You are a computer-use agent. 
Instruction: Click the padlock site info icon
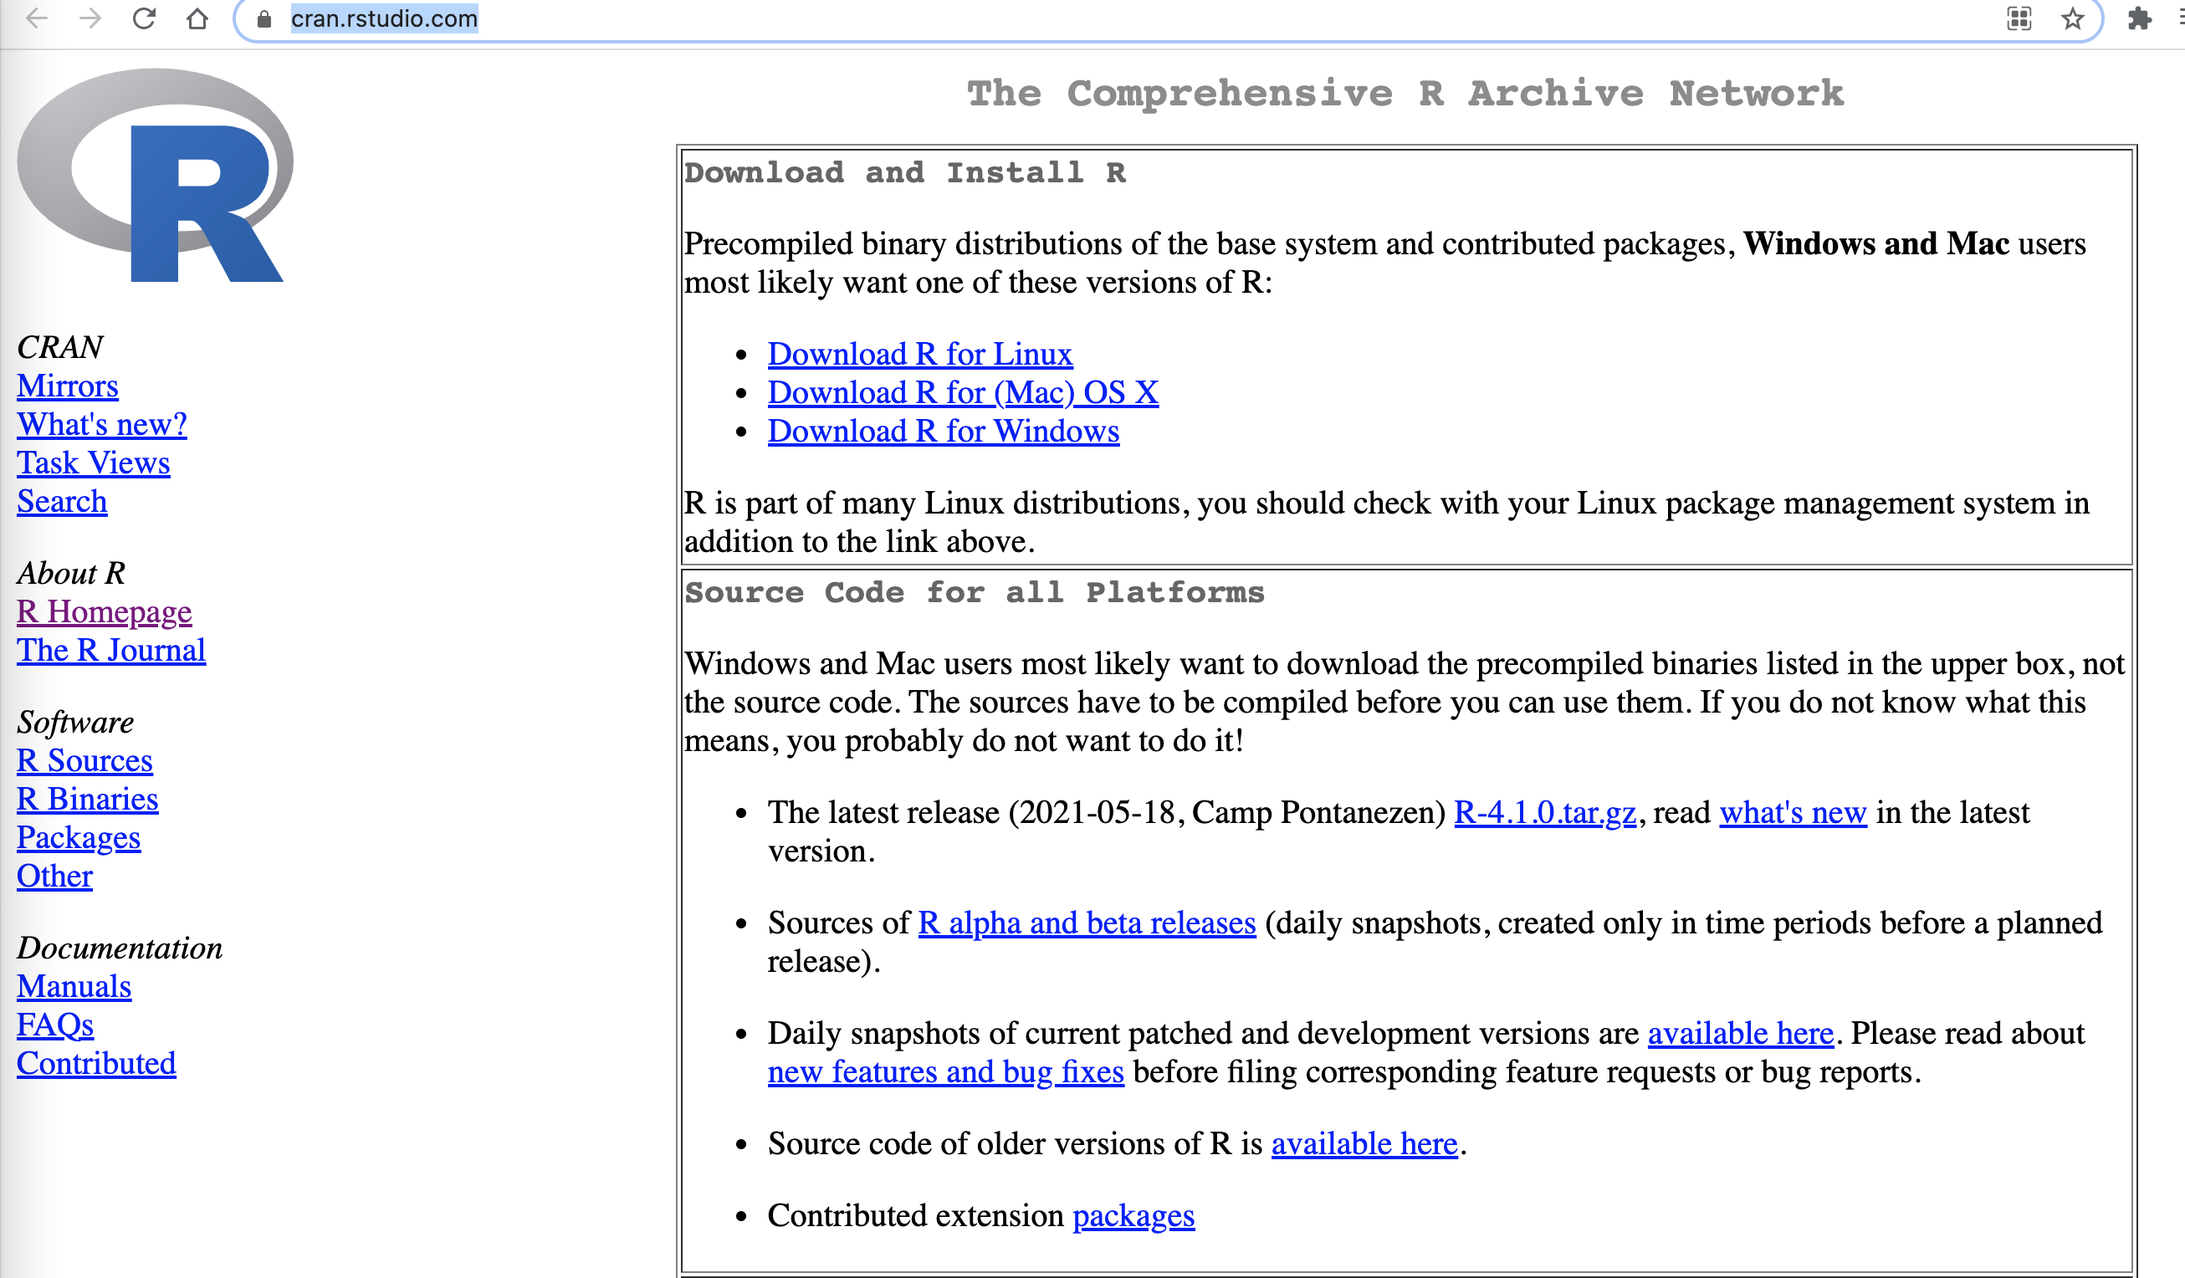pyautogui.click(x=264, y=19)
